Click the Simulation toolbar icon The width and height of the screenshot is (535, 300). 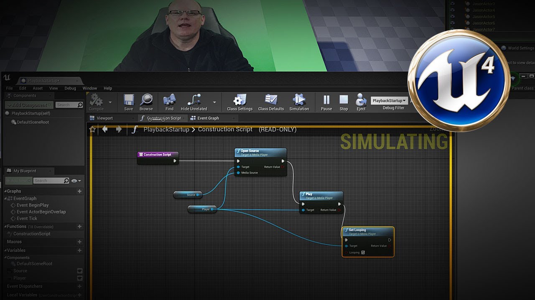click(x=299, y=100)
